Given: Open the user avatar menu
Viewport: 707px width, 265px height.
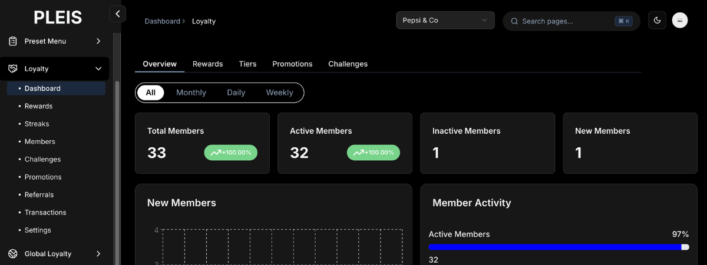Looking at the screenshot, I should [x=680, y=21].
